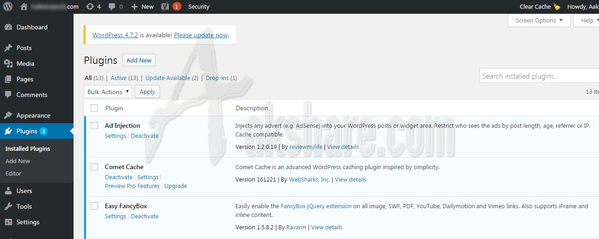Screen dimensions: 599x239
Task: Open the WordPress logo menu
Action: (x=8, y=6)
